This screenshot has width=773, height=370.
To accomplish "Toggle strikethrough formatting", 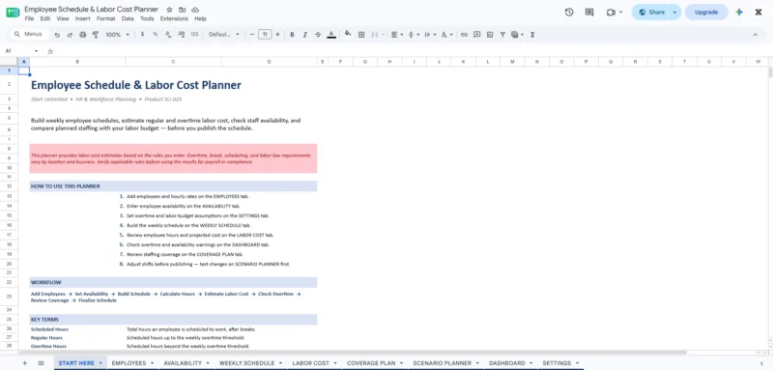I will coord(318,35).
